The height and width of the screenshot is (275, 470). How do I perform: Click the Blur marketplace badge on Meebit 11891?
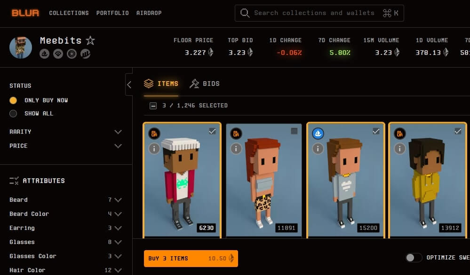[236, 133]
